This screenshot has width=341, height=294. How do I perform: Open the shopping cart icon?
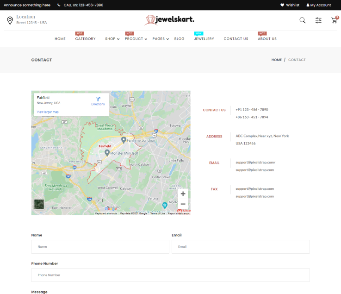[x=334, y=20]
